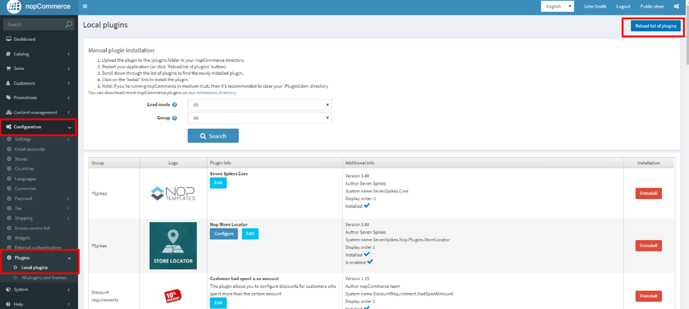Click the Group help tooltip icon
The image size is (689, 309).
click(174, 118)
